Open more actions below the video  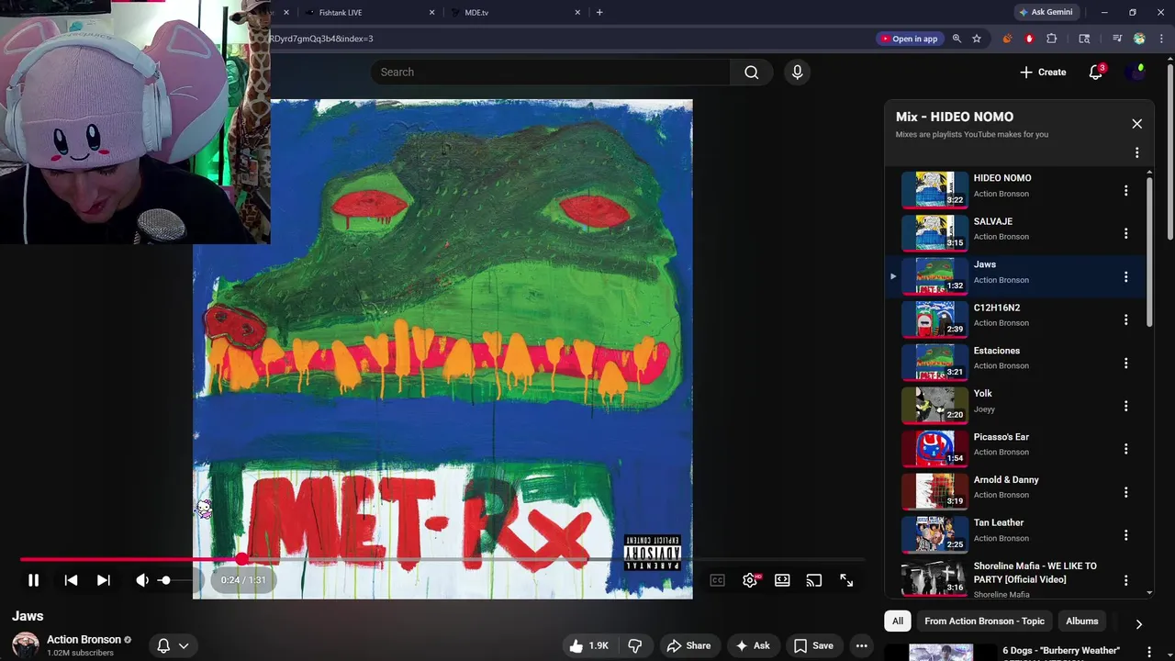[x=862, y=645]
